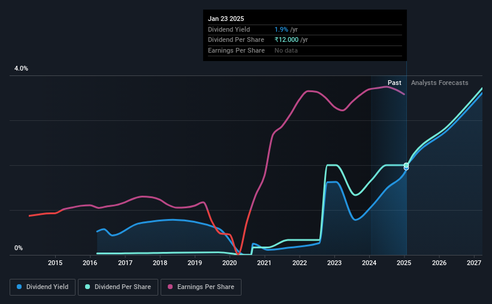Viewport: 492px width, 304px height.
Task: Click the 2018 x-axis year label
Action: [160, 263]
